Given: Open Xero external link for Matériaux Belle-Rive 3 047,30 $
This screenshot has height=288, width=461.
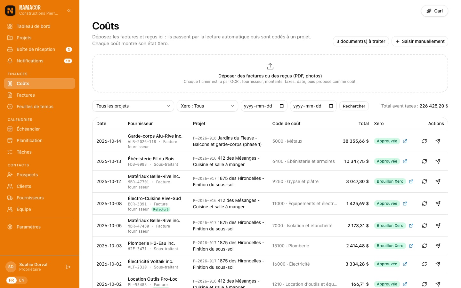Looking at the screenshot, I should tap(411, 181).
